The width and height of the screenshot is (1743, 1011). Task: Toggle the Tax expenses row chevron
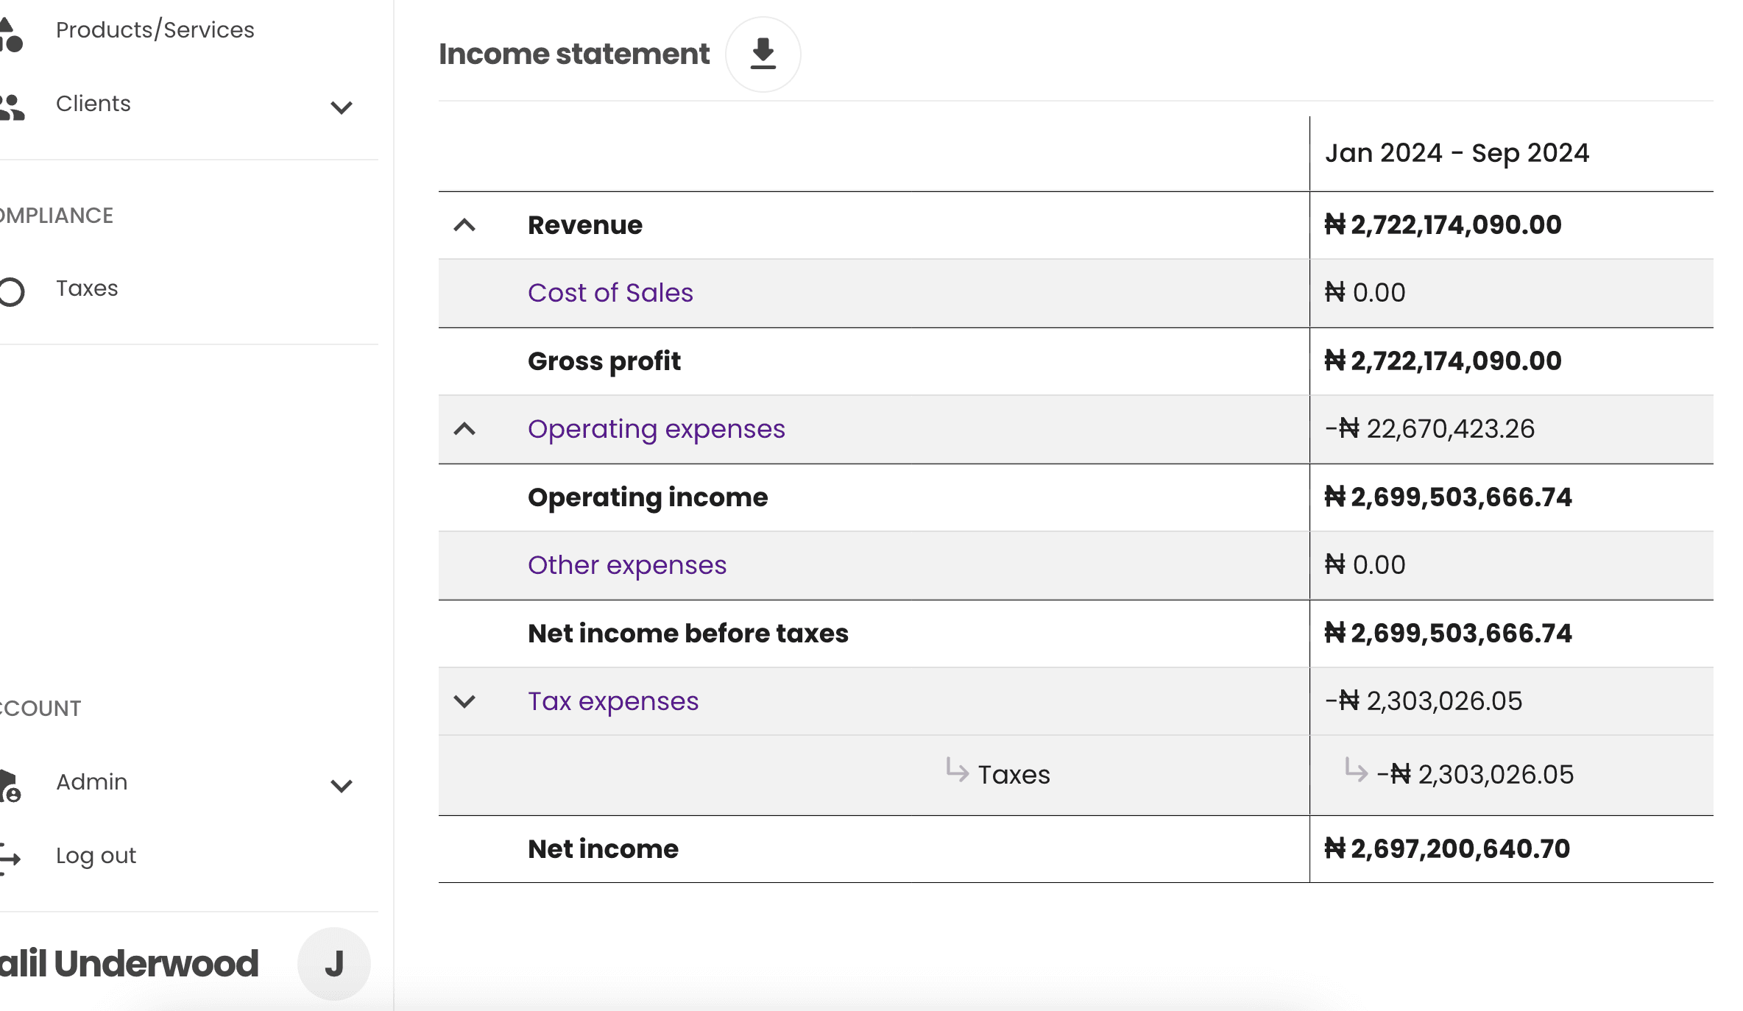point(464,701)
